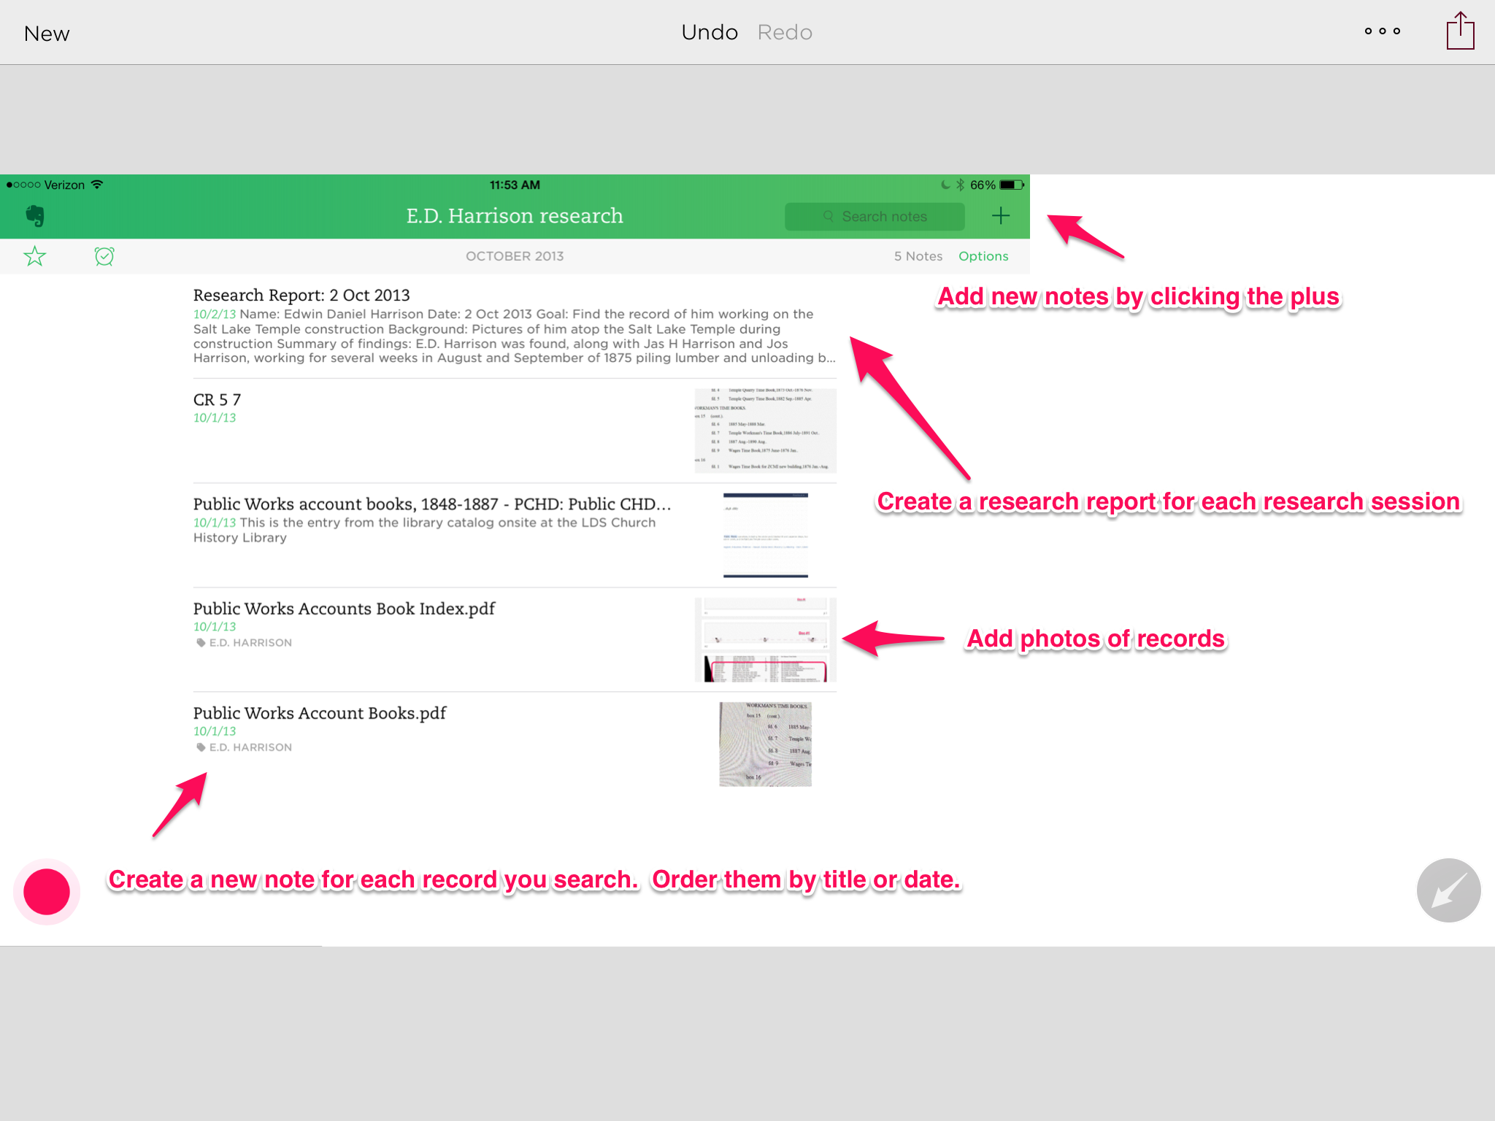Open the three-dot more options menu
Viewport: 1495px width, 1121px height.
point(1382,31)
